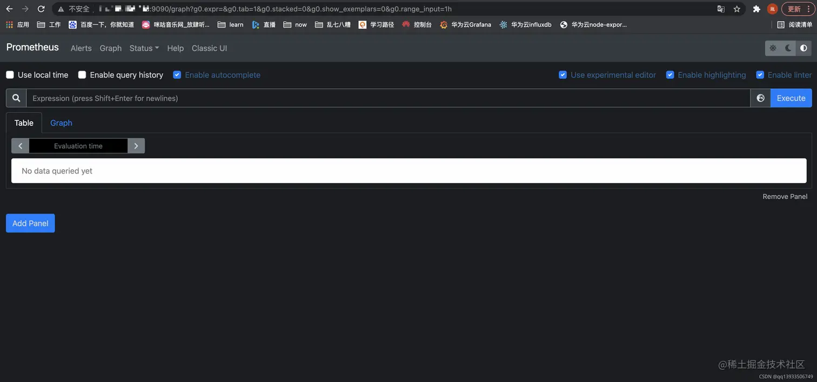This screenshot has height=382, width=817.
Task: Open the 咪咕音乐网 bookmark
Action: [176, 25]
